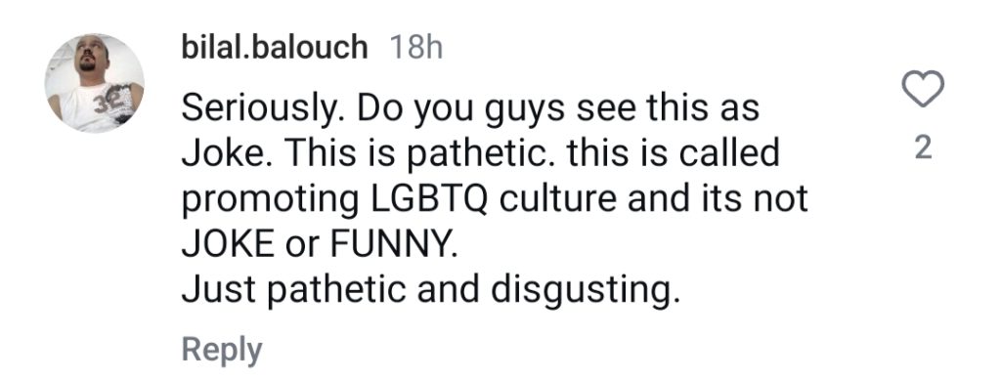Open bilal.balouch's profile picture
The image size is (1001, 380).
point(95,84)
